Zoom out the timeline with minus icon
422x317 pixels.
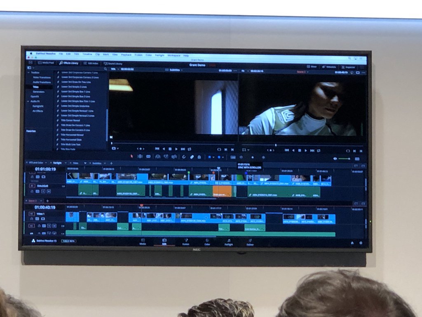pos(241,157)
